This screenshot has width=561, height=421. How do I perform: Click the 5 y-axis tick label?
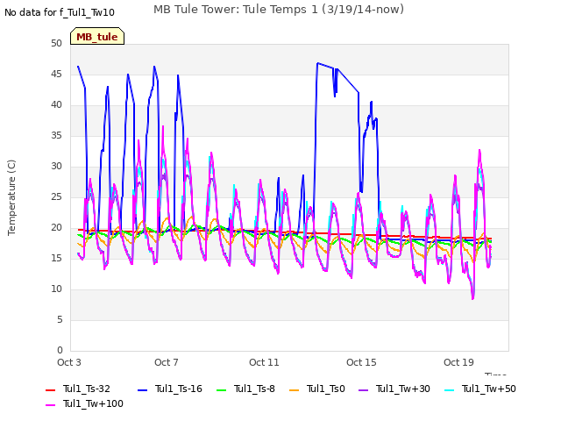(60, 319)
